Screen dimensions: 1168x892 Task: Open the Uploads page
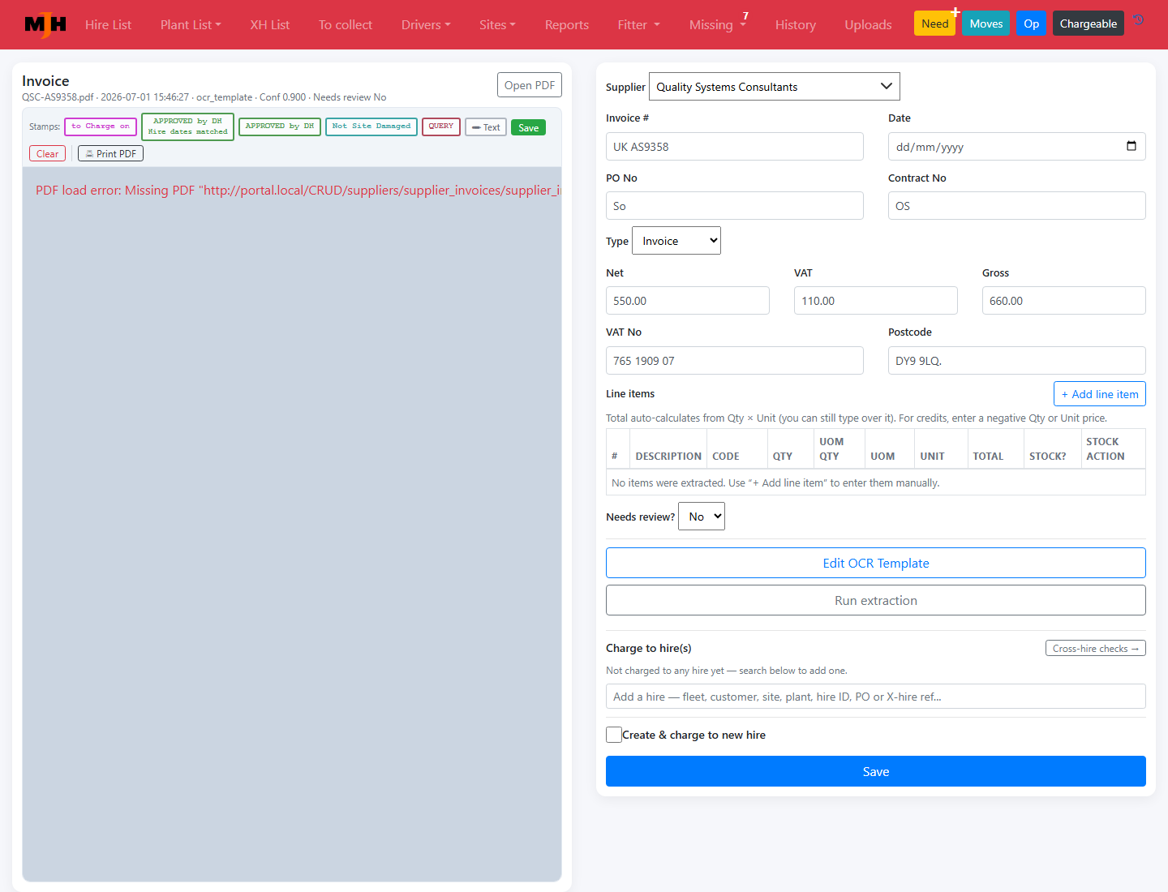tap(868, 24)
